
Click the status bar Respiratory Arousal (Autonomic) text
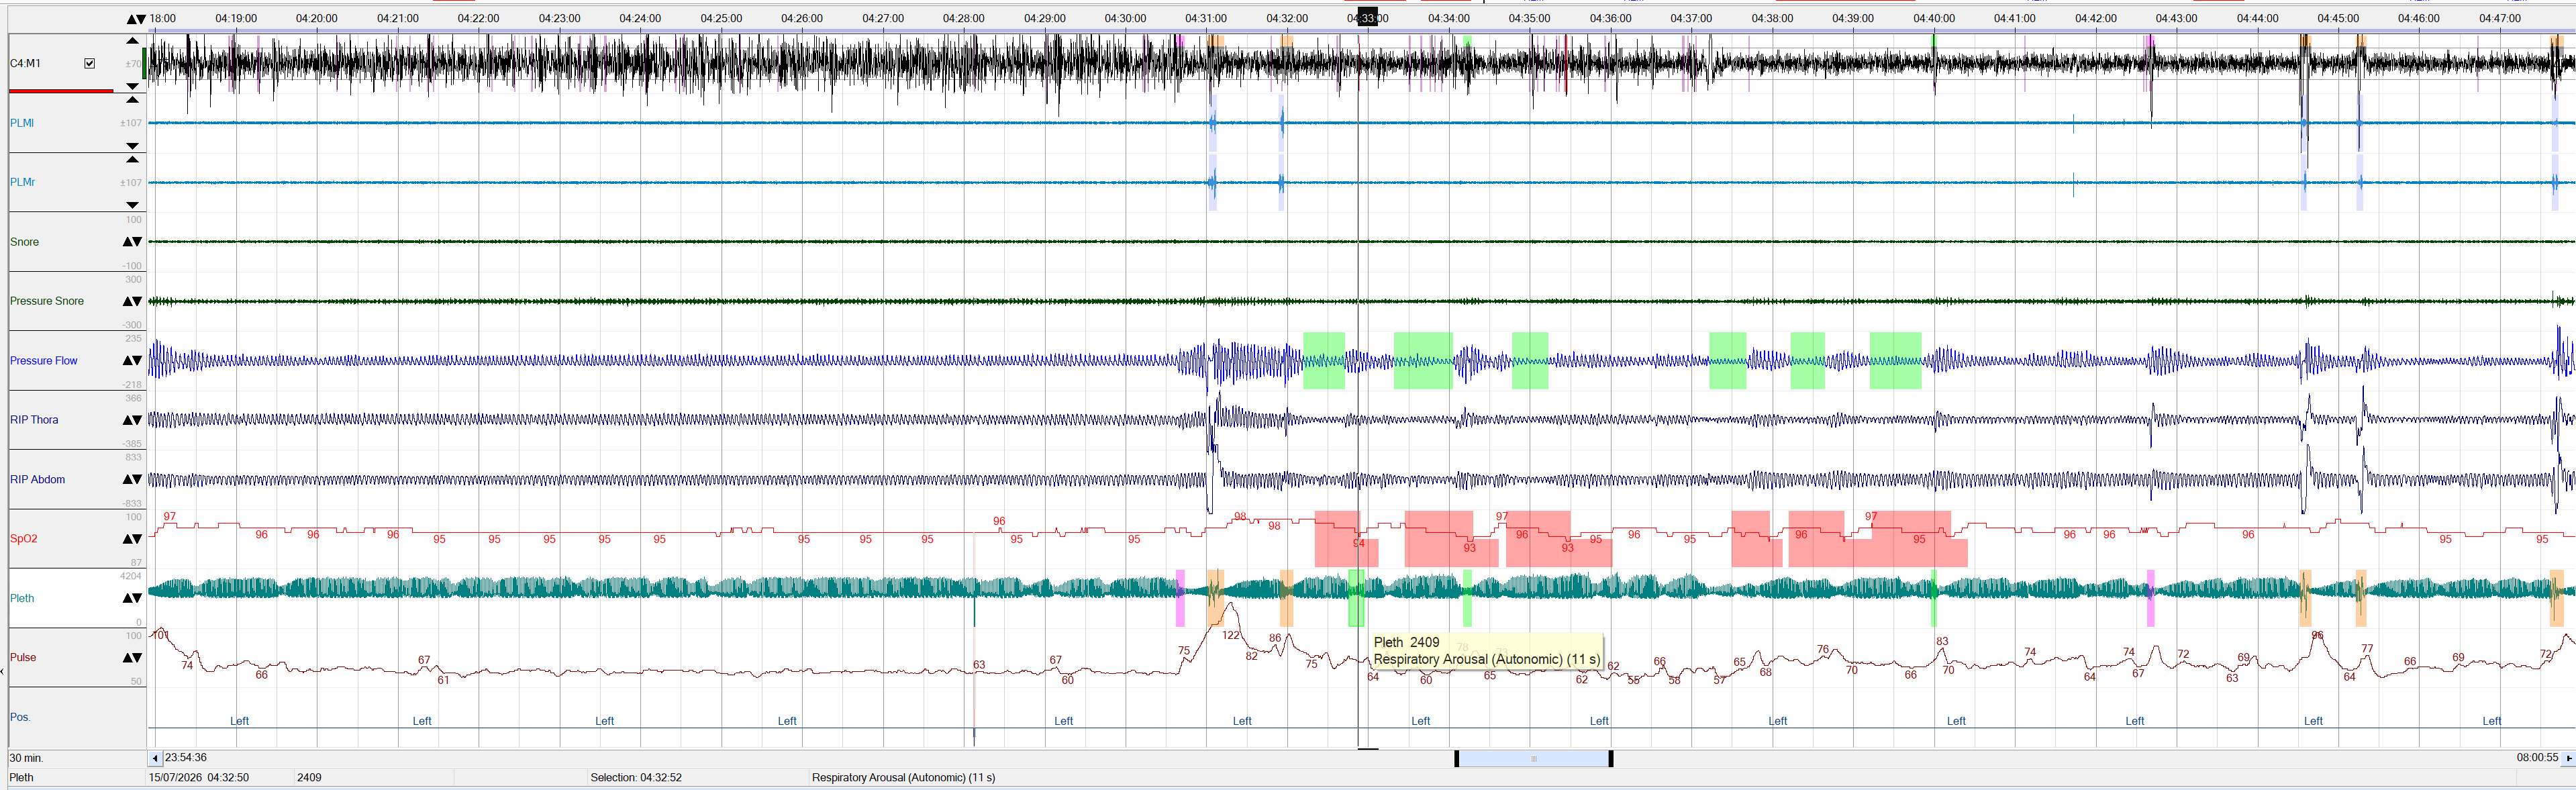click(x=903, y=777)
